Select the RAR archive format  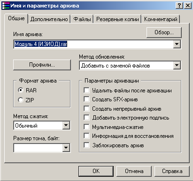pos(21,90)
